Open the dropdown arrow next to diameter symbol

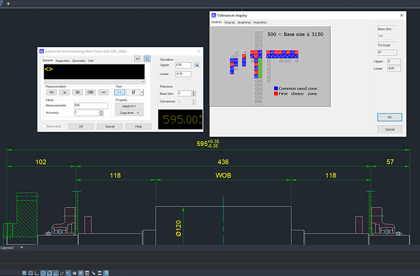pos(142,92)
